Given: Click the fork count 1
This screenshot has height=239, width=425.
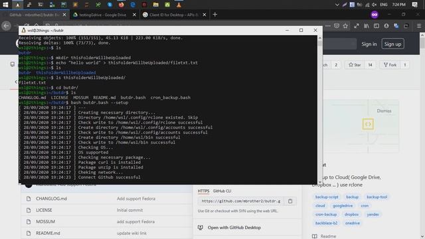Looking at the screenshot, I should pyautogui.click(x=405, y=65).
